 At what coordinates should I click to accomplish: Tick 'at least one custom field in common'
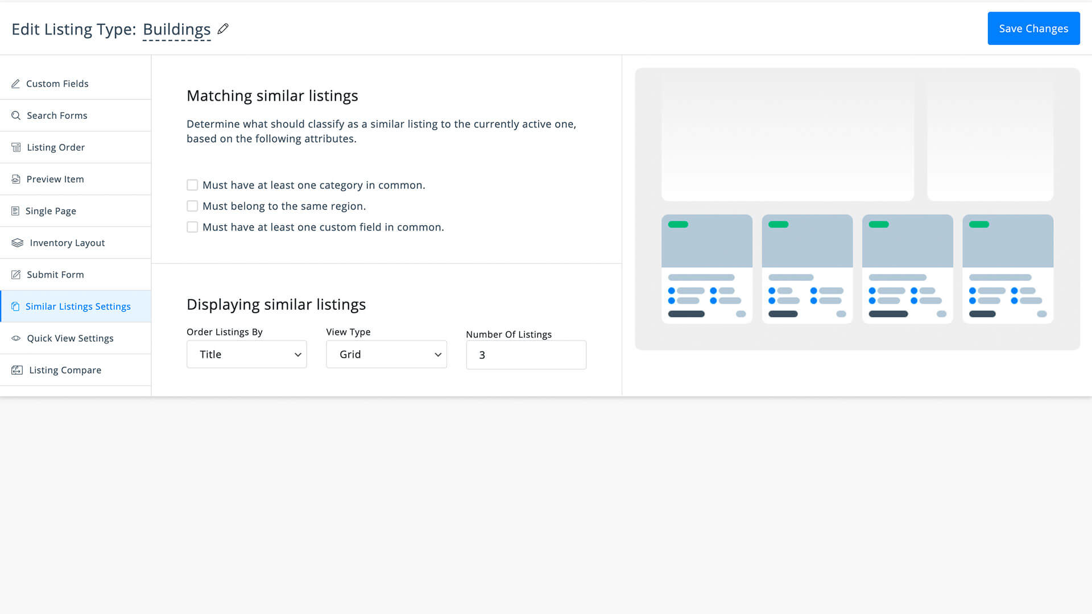coord(192,227)
